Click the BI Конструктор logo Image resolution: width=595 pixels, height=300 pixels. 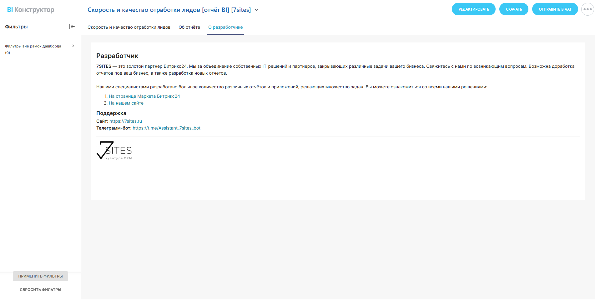tap(31, 10)
